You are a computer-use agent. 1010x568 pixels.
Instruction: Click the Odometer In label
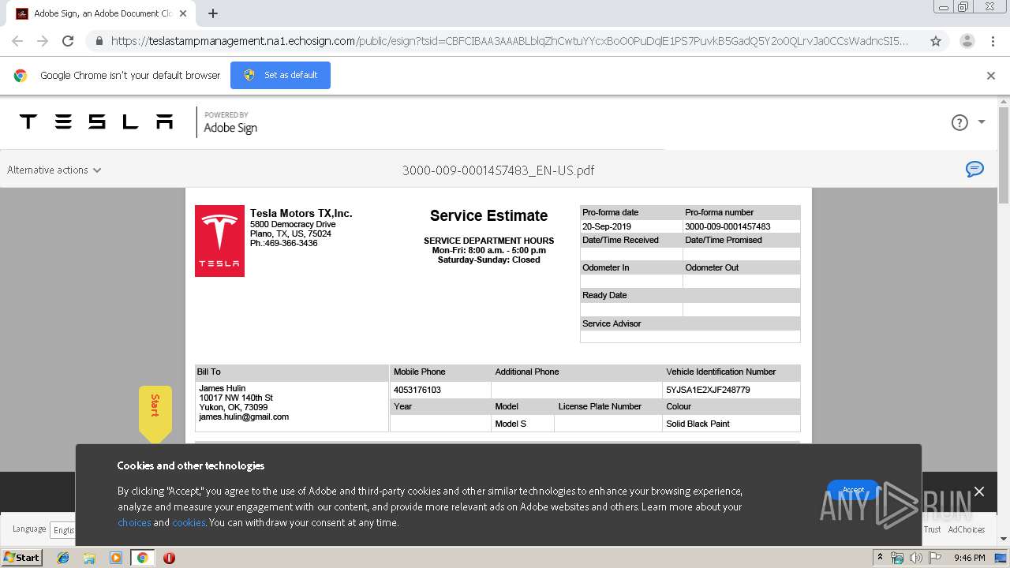click(x=606, y=267)
